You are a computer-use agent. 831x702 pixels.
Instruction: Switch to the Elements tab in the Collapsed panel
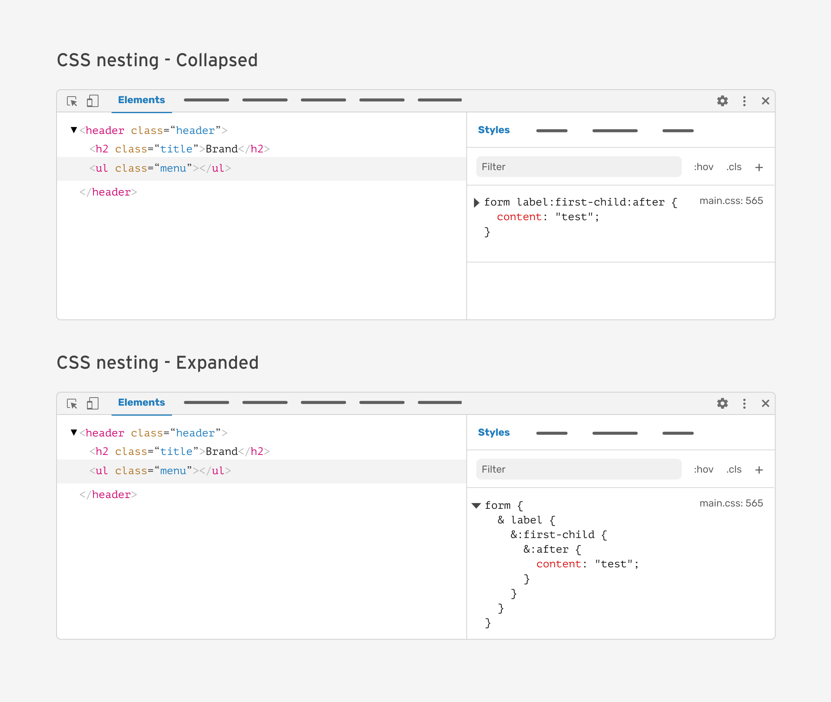click(x=141, y=100)
